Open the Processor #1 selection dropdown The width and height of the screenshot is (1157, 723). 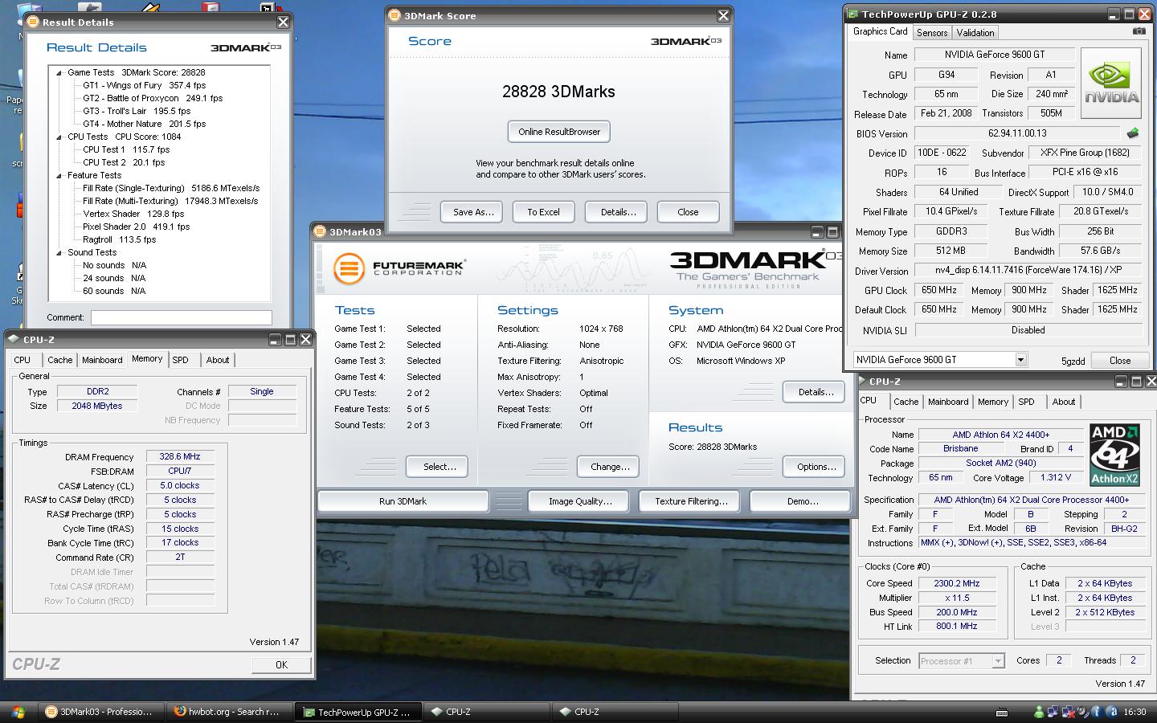(x=998, y=661)
